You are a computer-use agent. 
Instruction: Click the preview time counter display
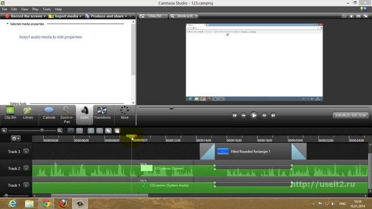pos(350,116)
